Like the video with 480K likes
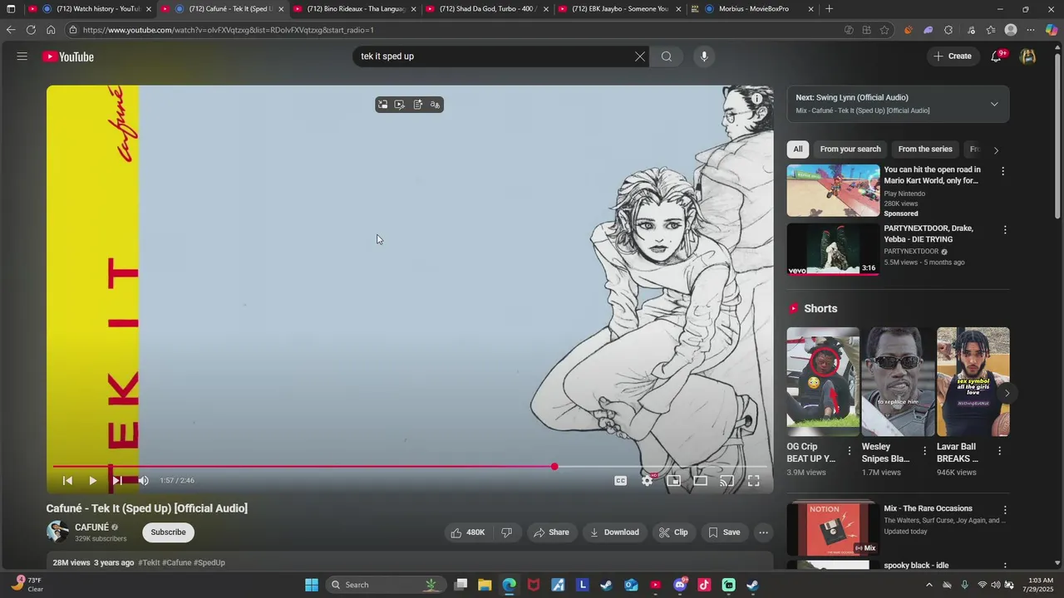Screen dimensions: 1064x598 click(468, 532)
